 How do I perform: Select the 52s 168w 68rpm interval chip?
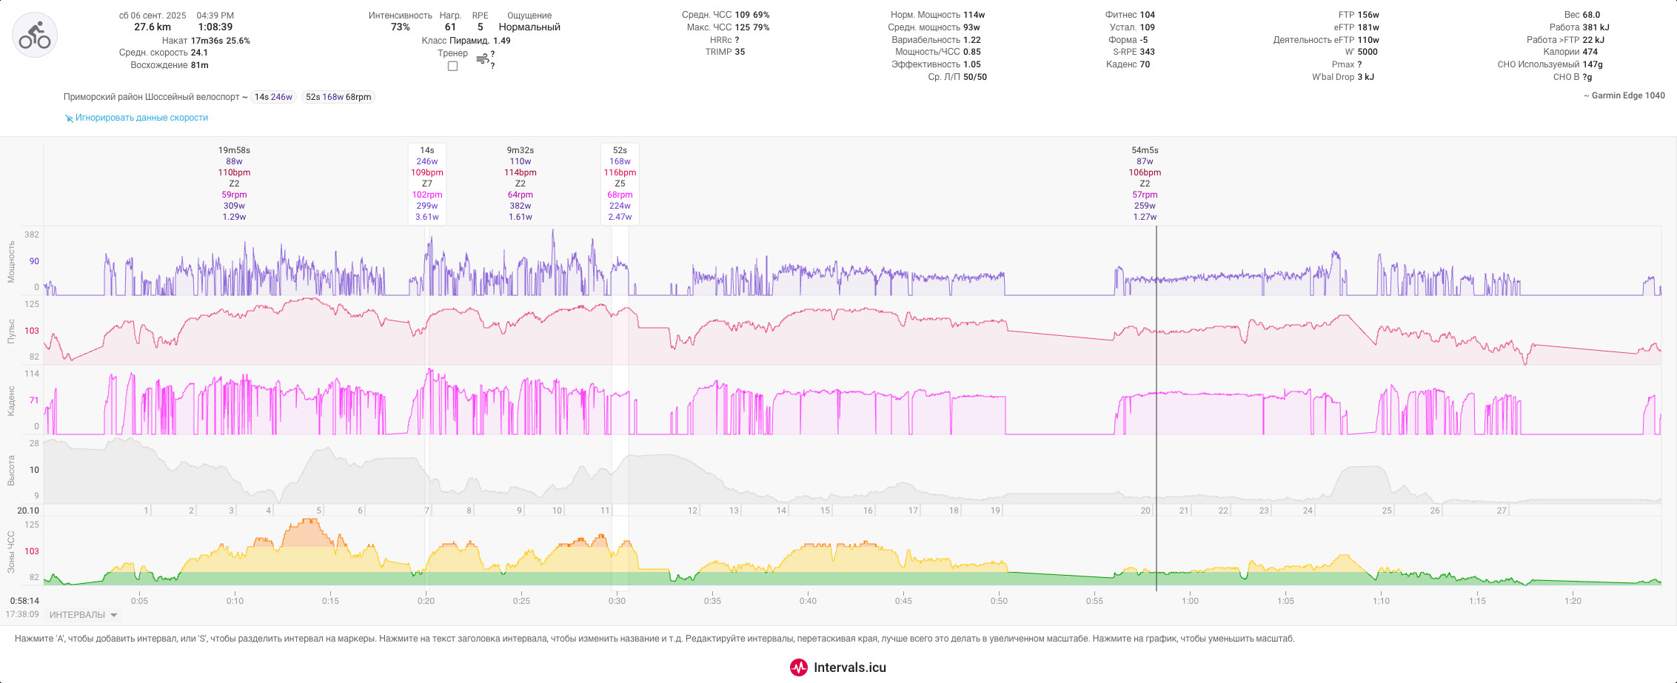[x=338, y=97]
